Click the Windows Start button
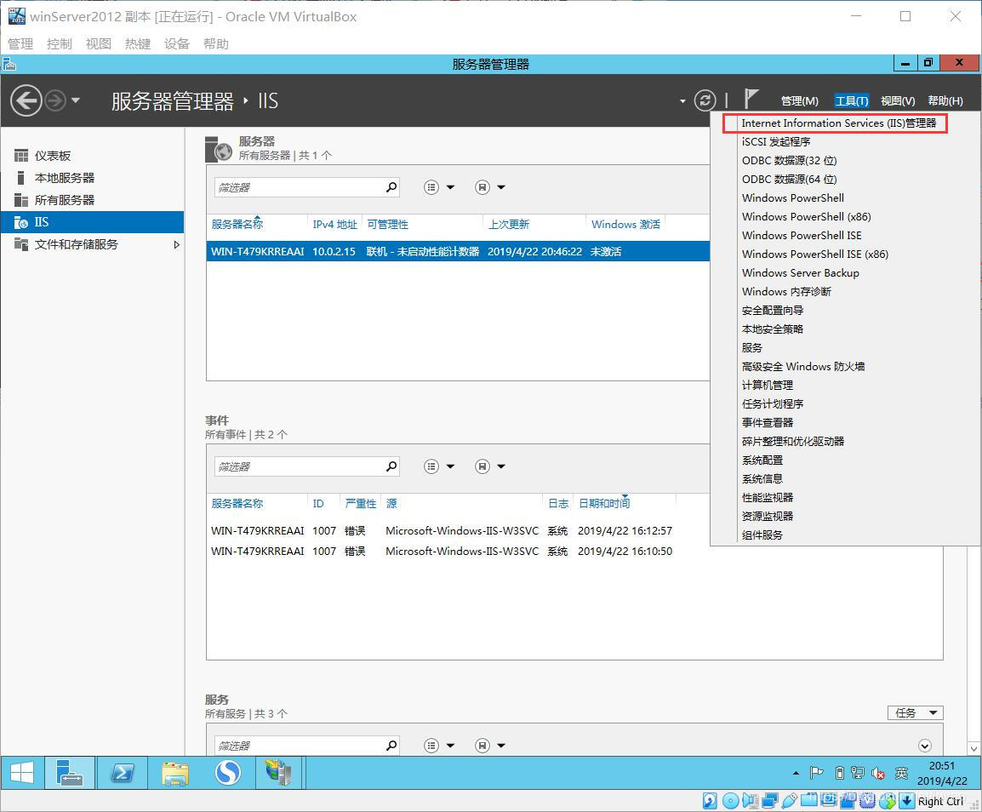 [22, 772]
